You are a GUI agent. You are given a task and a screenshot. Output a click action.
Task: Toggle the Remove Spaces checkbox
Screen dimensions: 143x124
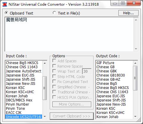click(54, 66)
